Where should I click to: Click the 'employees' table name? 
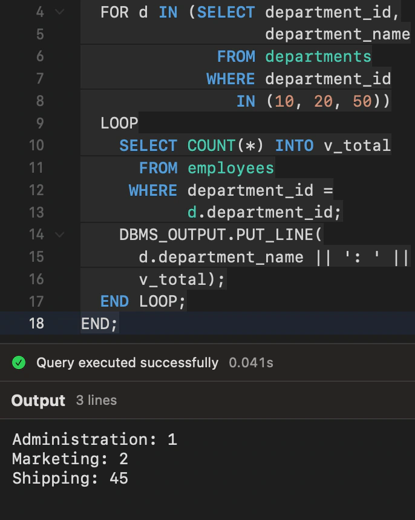click(x=231, y=168)
